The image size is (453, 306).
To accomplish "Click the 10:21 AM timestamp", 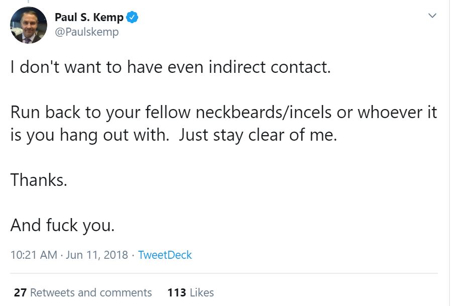I will point(34,255).
